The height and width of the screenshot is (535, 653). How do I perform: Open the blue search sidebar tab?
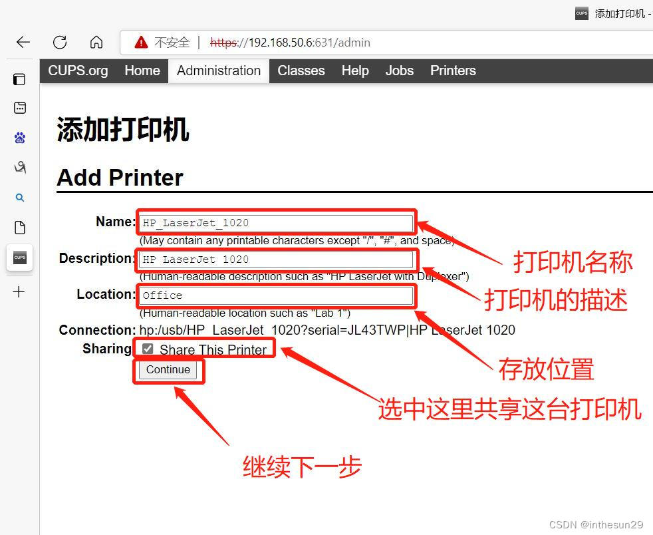tap(19, 198)
